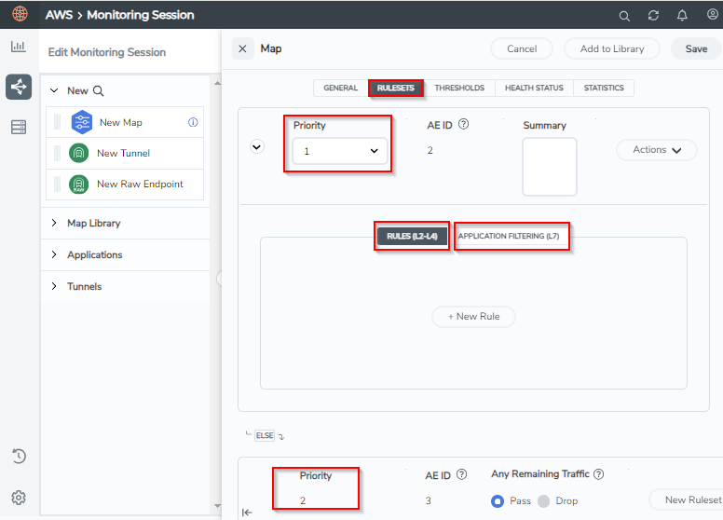The width and height of the screenshot is (723, 520).
Task: Click the ELSE label
Action: coord(265,435)
